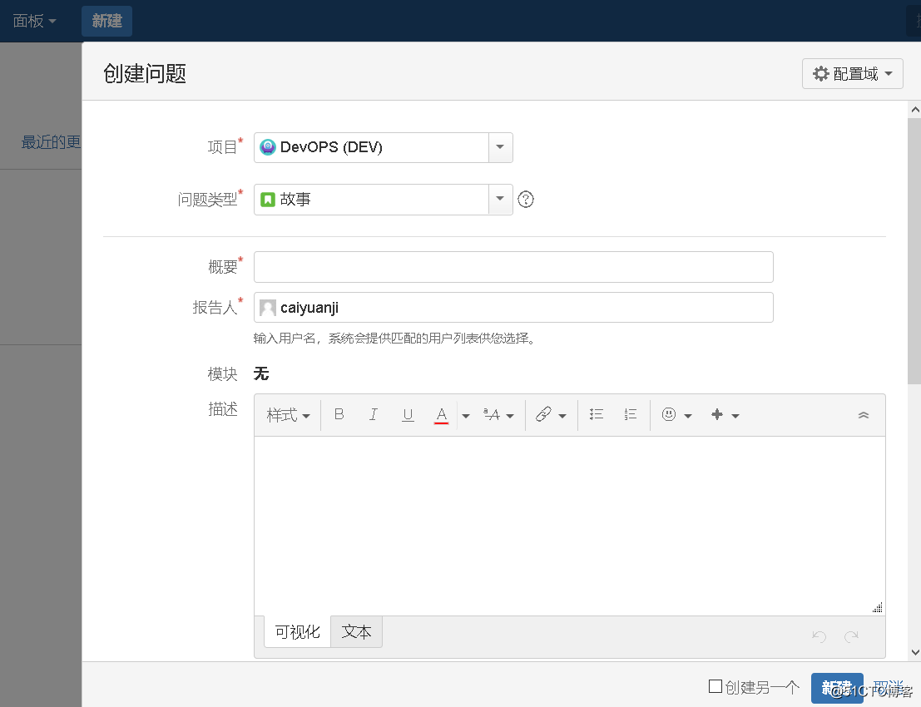This screenshot has height=707, width=921.
Task: Collapse the editor toolbar with double chevron
Action: click(864, 415)
